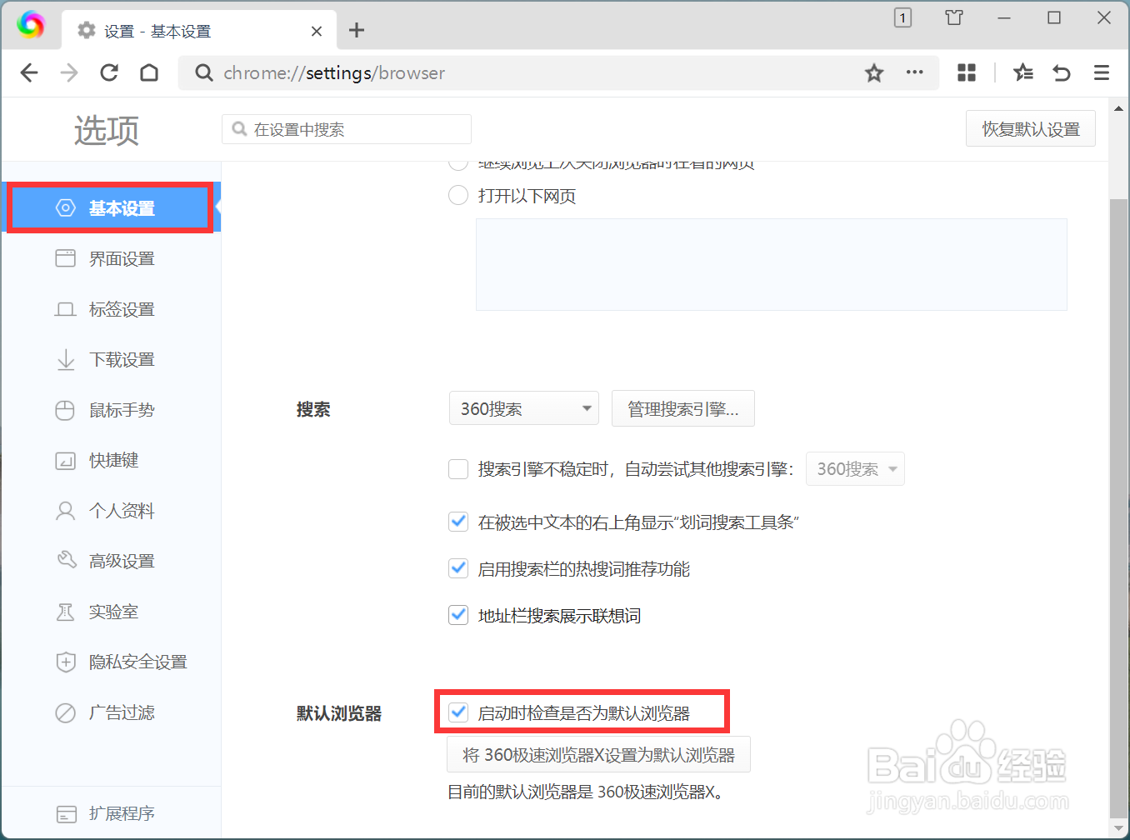This screenshot has height=840, width=1130.
Task: Toggle 地址栏搜索展示联想词 checkbox
Action: click(x=458, y=616)
